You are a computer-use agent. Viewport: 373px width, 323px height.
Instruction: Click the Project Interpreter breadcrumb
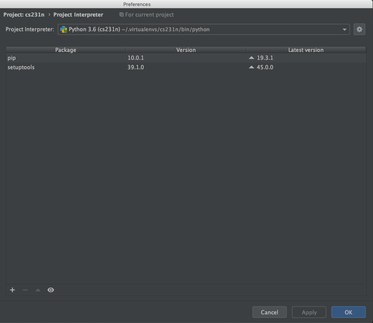[78, 15]
